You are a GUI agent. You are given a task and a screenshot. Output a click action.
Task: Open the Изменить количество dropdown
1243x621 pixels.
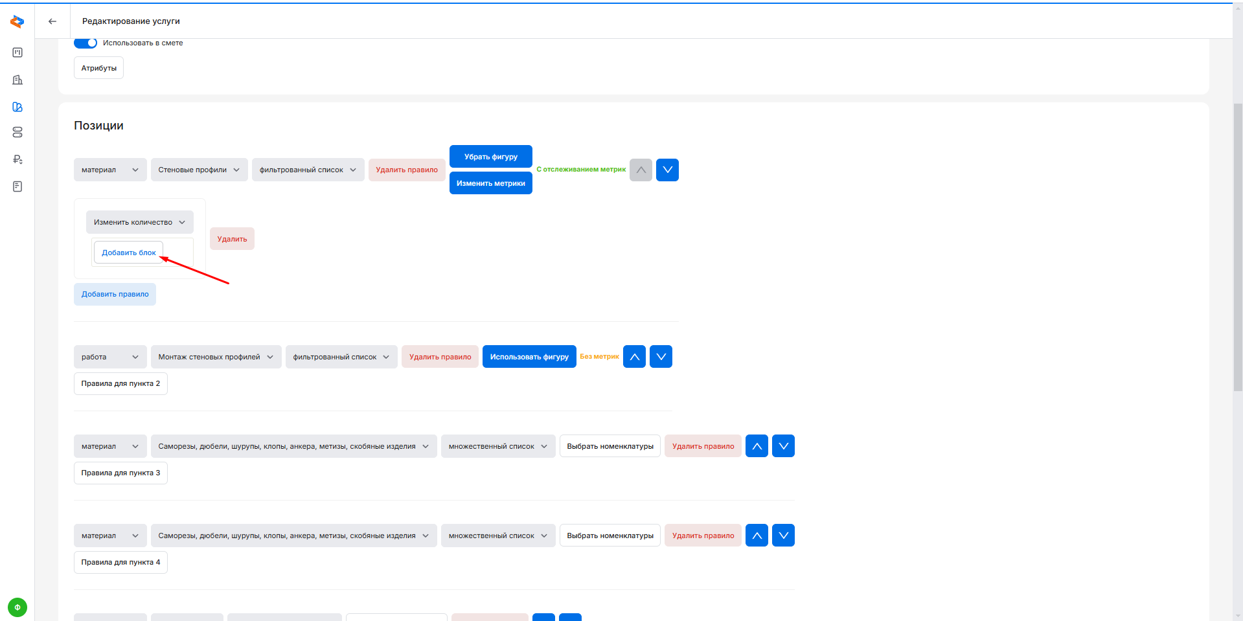[x=139, y=222]
